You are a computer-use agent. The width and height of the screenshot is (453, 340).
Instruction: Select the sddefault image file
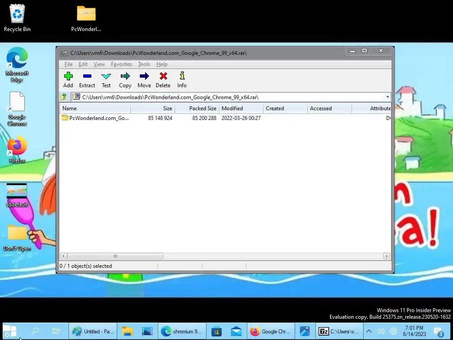click(17, 195)
